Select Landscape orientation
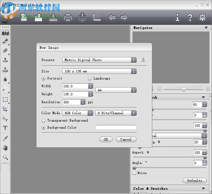 pyautogui.click(x=90, y=79)
